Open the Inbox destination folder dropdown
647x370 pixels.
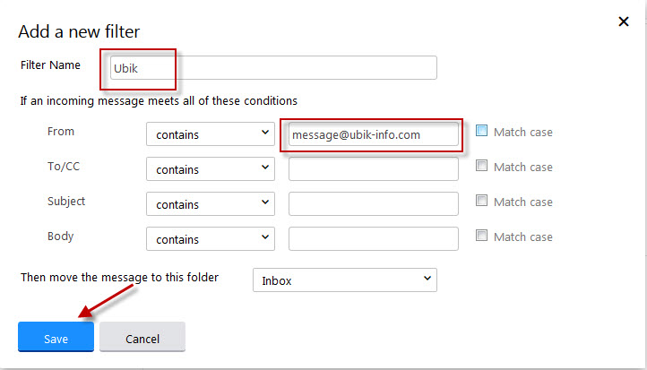tap(344, 280)
